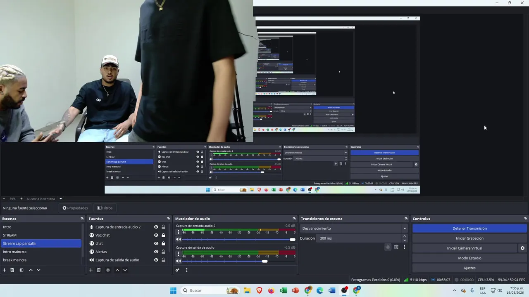
Task: Add a scene transition with plus icon
Action: pyautogui.click(x=388, y=247)
